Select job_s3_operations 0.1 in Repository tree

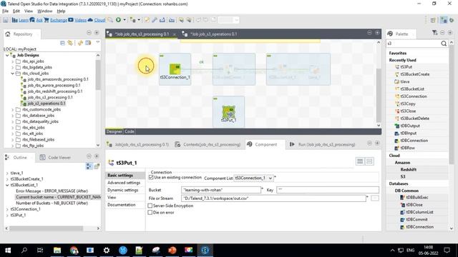click(46, 104)
